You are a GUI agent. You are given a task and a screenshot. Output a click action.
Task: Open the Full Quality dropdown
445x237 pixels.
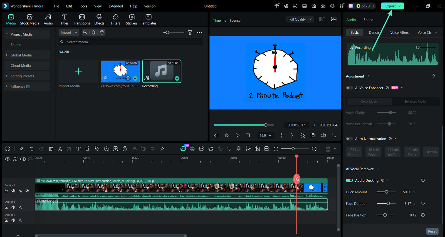tap(300, 19)
